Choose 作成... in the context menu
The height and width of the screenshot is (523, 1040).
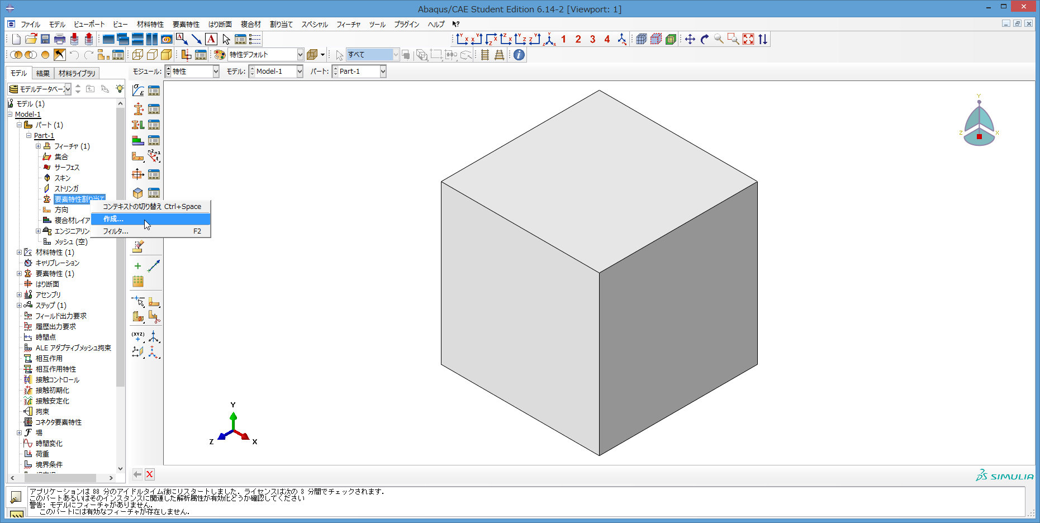(151, 219)
